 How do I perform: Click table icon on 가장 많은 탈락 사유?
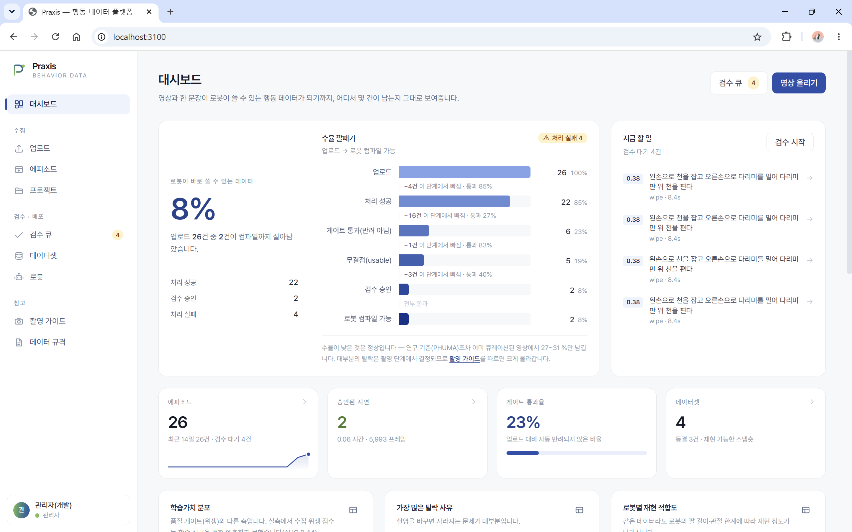[x=579, y=510]
